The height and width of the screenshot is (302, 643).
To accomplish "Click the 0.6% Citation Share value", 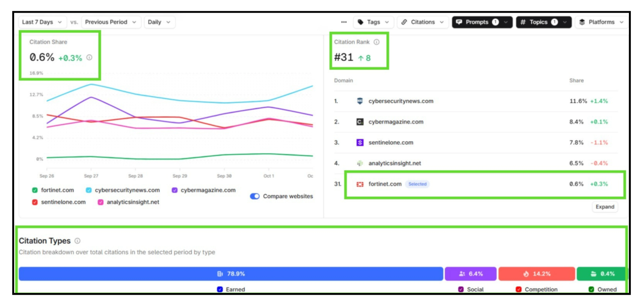I will pos(42,57).
